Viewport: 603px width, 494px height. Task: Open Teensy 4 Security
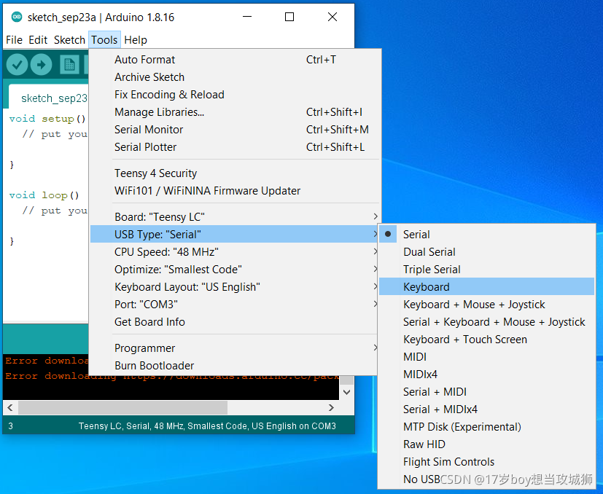point(236,173)
